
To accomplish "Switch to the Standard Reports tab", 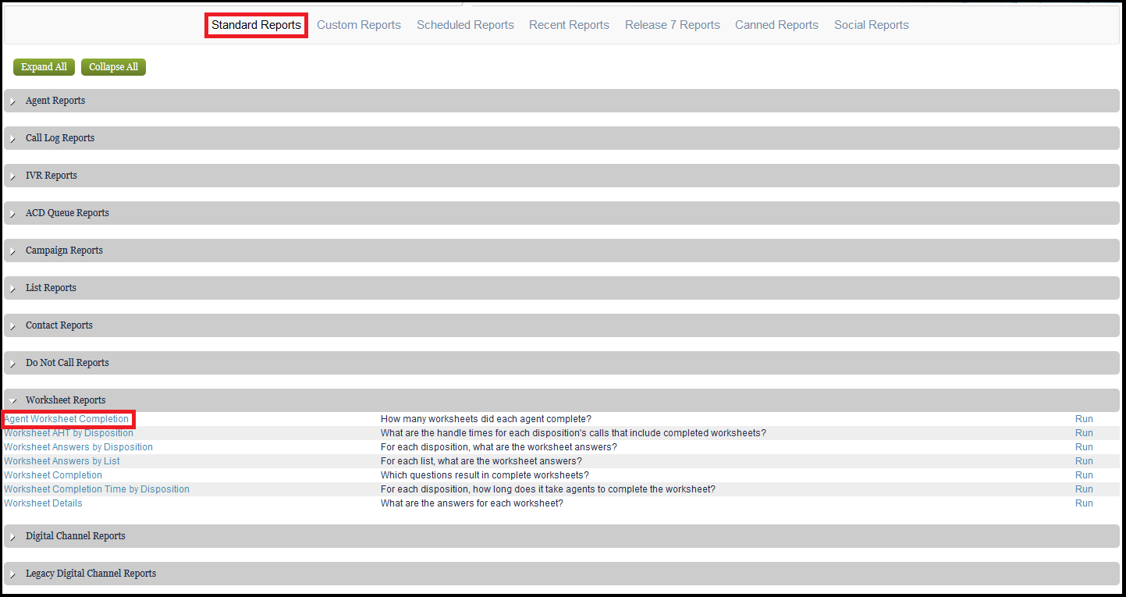I will (x=256, y=25).
